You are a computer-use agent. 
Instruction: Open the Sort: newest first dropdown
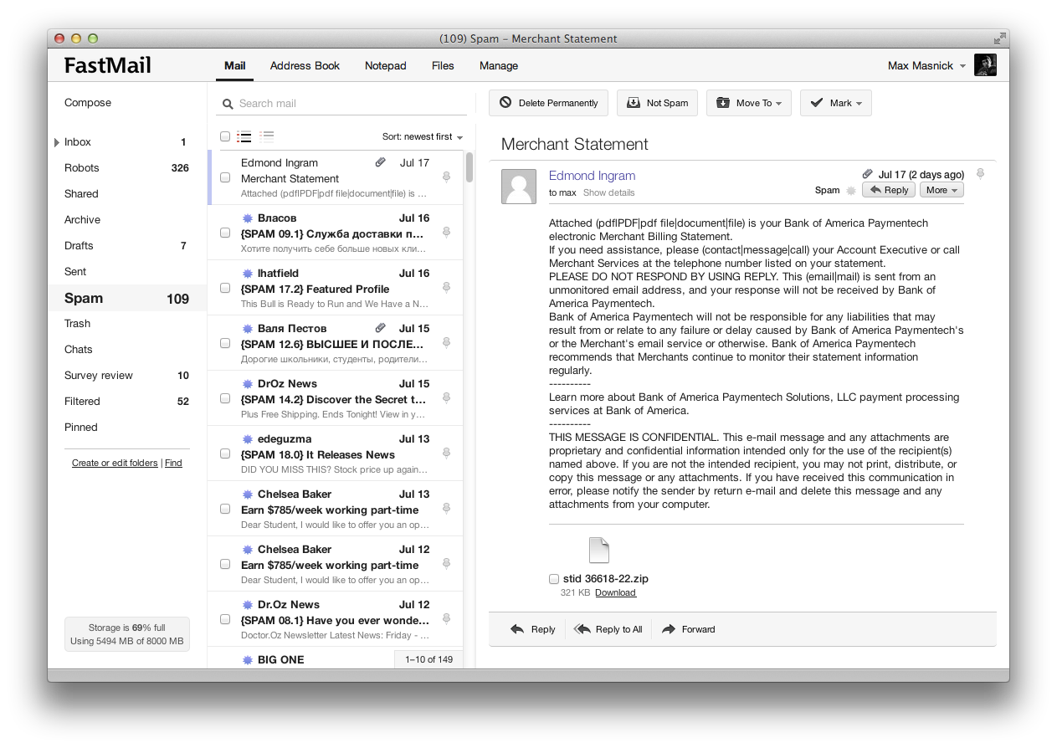pos(423,136)
